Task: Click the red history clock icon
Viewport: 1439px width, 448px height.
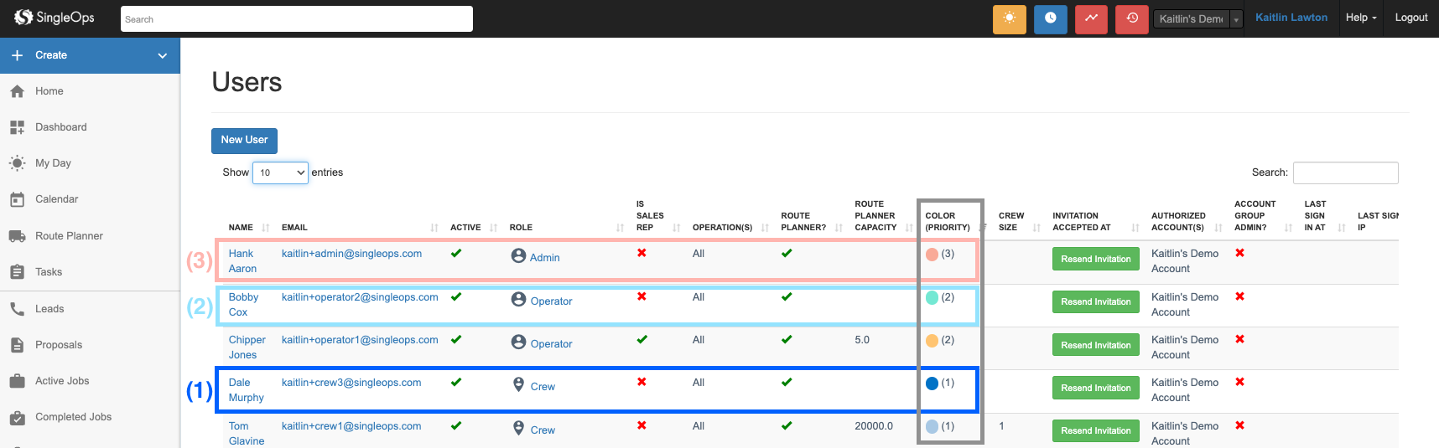Action: point(1131,18)
